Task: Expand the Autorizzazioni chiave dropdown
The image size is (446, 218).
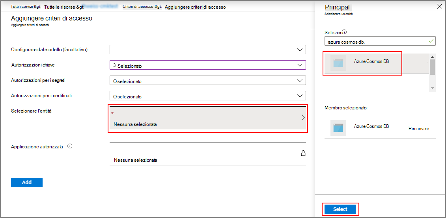Action: 208,65
